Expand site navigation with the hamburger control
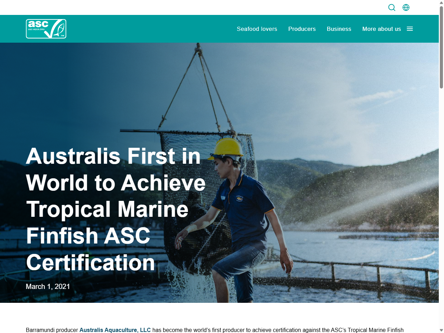This screenshot has height=333, width=444. pyautogui.click(x=410, y=29)
